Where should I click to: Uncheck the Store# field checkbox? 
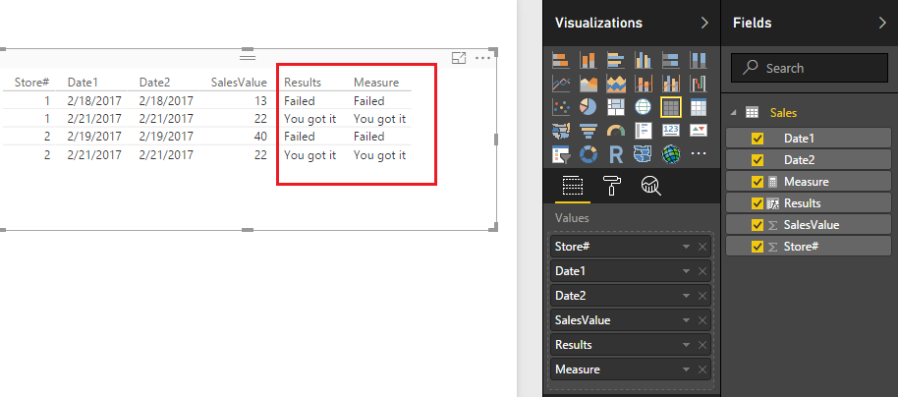pos(758,247)
